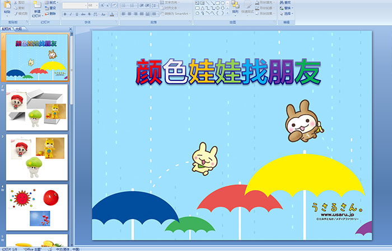Click the Character Spacing AV icon
The image size is (392, 251).
(x=96, y=14)
